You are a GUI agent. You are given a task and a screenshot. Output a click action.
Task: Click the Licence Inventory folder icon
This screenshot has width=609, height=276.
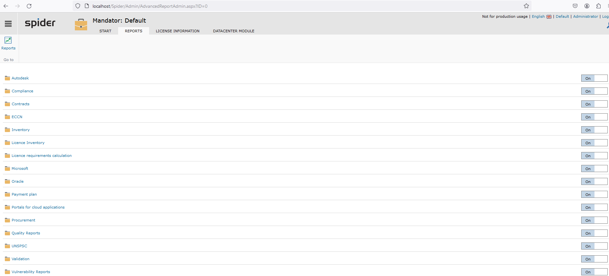pos(7,143)
